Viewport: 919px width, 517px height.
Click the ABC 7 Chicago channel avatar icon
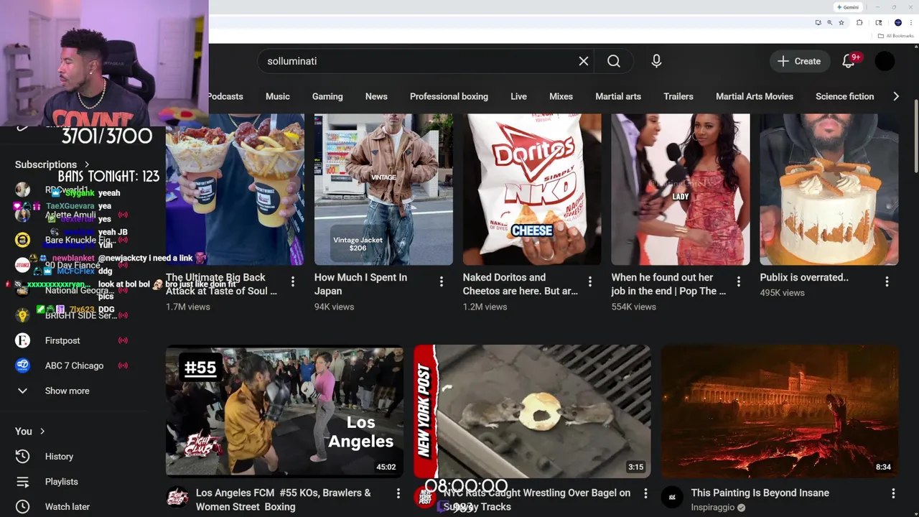[x=22, y=365]
